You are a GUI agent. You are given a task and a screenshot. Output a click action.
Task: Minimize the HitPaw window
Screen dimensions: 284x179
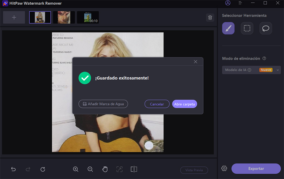pos(253,3)
